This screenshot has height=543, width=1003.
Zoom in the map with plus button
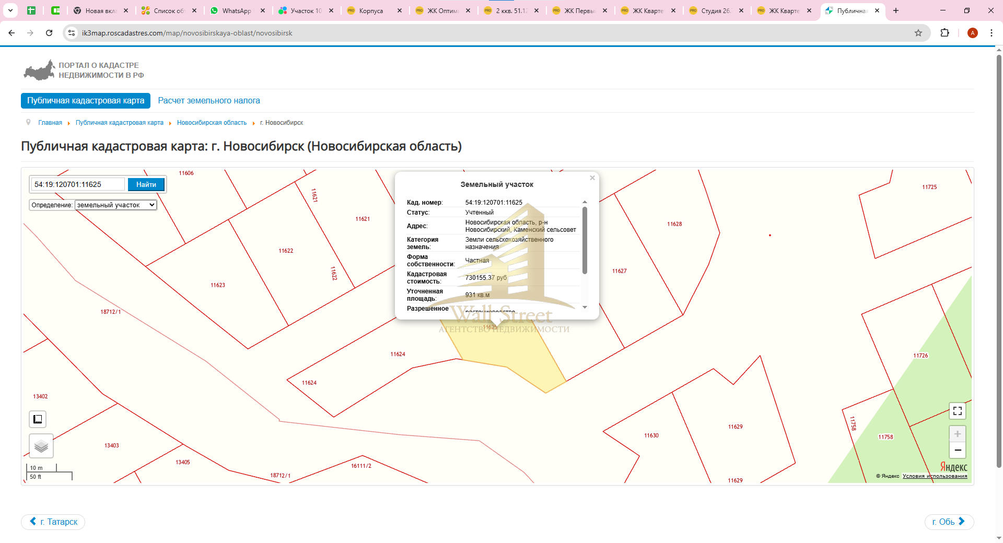(x=957, y=434)
